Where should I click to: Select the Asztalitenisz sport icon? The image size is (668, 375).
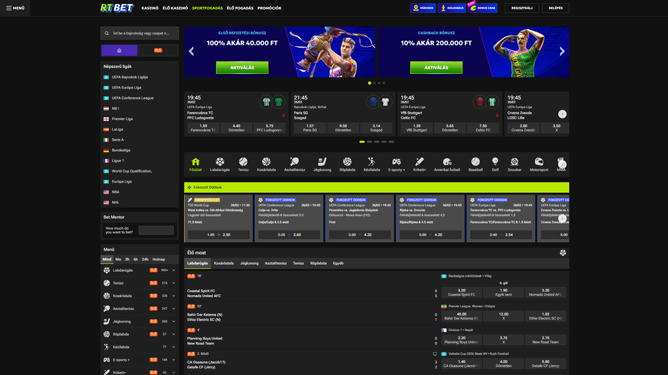(294, 164)
